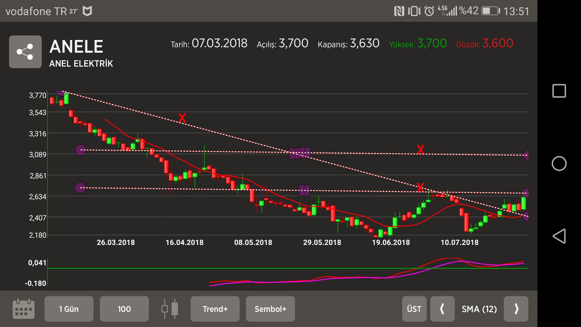
Task: Tap the 16.04.2018 date axis label
Action: click(x=185, y=243)
